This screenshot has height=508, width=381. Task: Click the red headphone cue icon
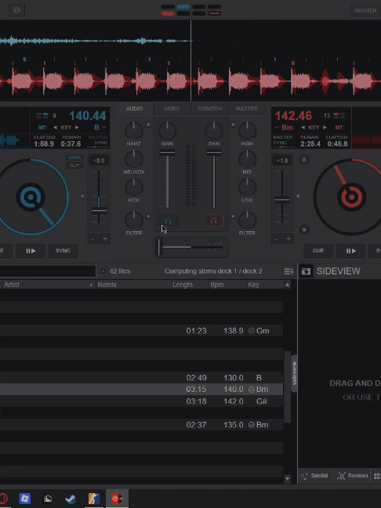(x=213, y=221)
